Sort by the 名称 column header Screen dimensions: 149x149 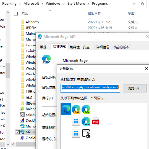tap(24, 14)
